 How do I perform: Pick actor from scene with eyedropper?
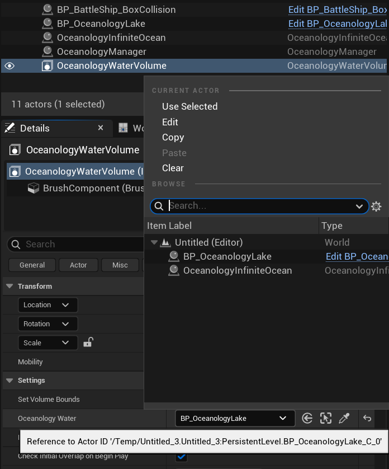click(344, 418)
